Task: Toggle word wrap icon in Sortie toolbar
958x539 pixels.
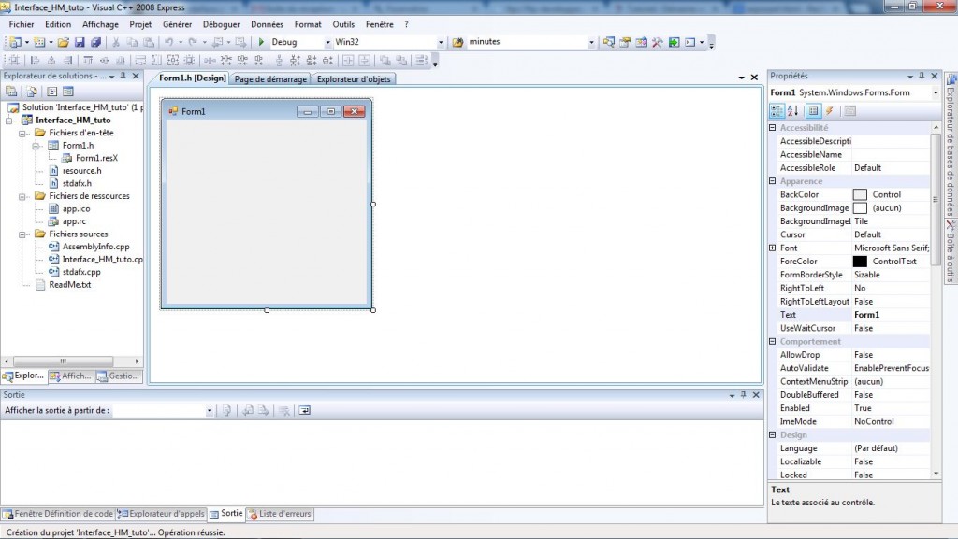Action: click(304, 410)
